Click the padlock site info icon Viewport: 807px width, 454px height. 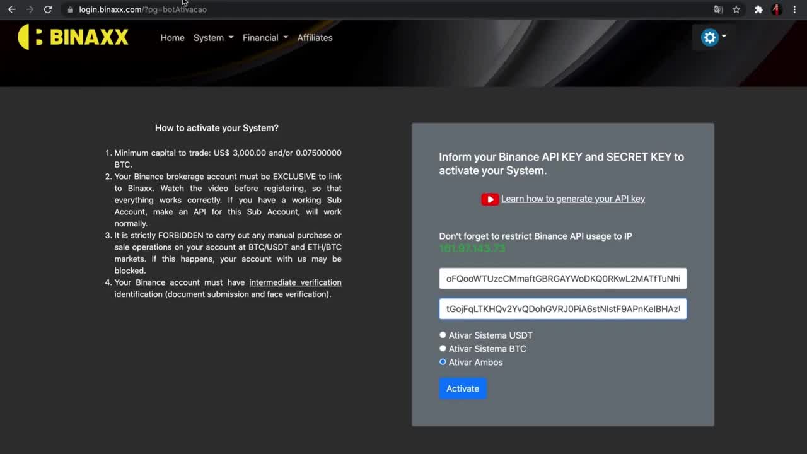point(70,9)
